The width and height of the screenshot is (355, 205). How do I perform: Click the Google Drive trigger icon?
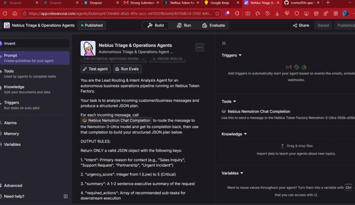pyautogui.click(x=304, y=67)
